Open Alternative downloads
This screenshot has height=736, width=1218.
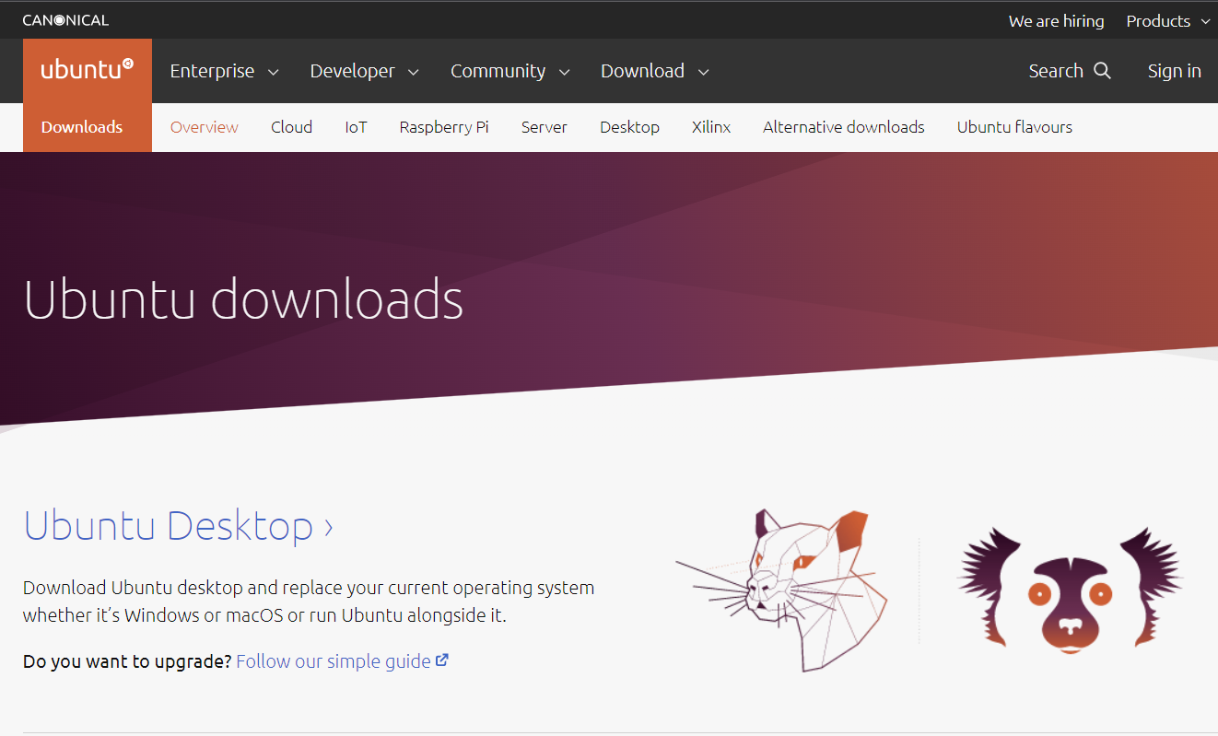pos(844,127)
